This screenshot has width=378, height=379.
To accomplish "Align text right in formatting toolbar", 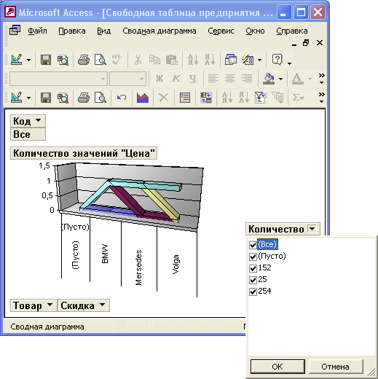I will pyautogui.click(x=247, y=79).
